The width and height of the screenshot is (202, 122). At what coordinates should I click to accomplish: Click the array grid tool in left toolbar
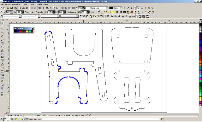coord(2,95)
